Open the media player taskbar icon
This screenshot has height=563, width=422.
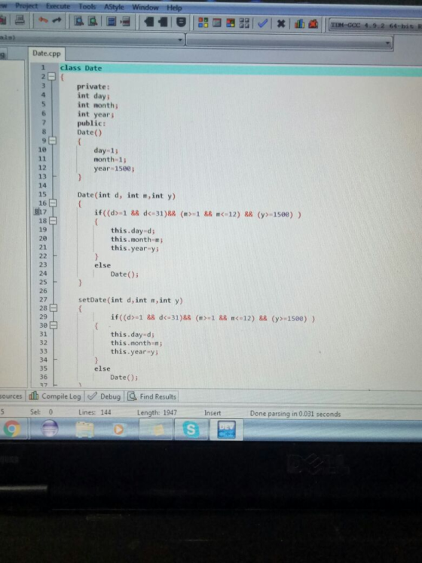118,430
